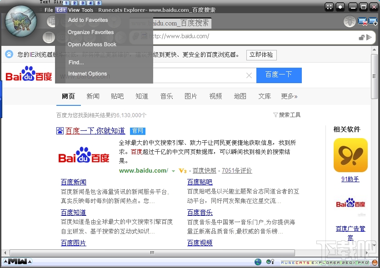
Task: Switch to the 图片 tab
Action: coord(191,96)
